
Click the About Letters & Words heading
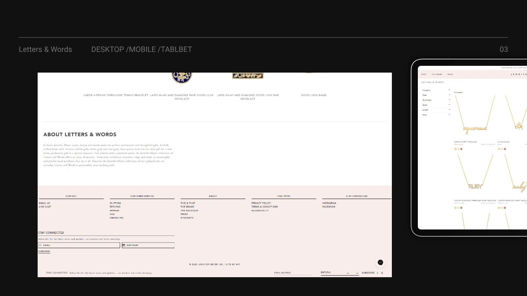pyautogui.click(x=80, y=135)
